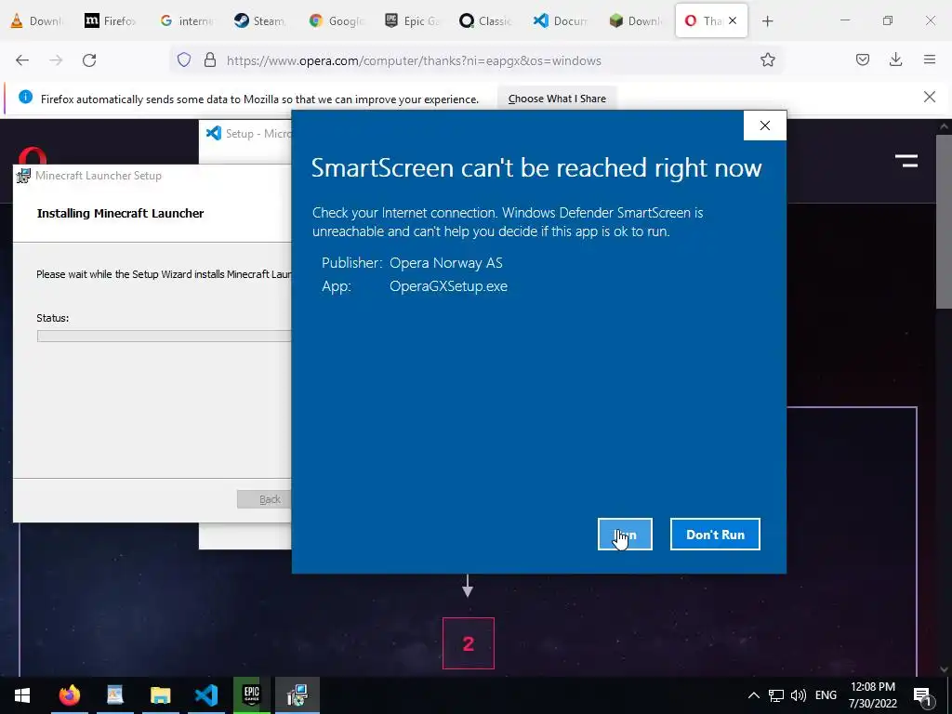Switch to the Epic Games tab
Screen dimensions: 952x714
click(x=412, y=21)
